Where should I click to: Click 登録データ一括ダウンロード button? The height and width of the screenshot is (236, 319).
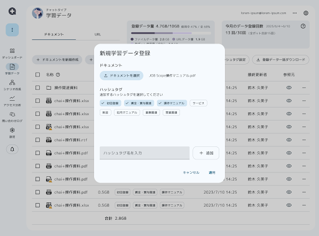280,60
